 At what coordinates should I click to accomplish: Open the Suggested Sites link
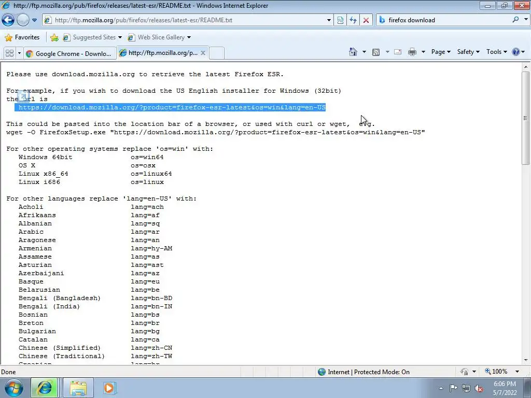(x=90, y=37)
